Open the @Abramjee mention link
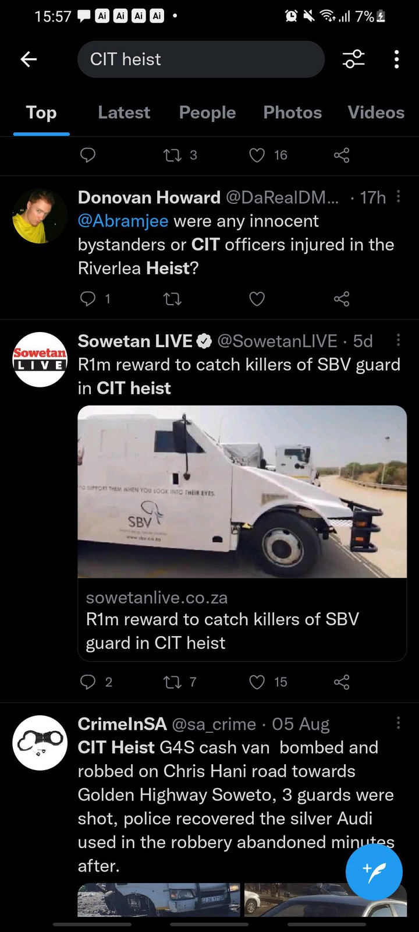 [x=123, y=221]
